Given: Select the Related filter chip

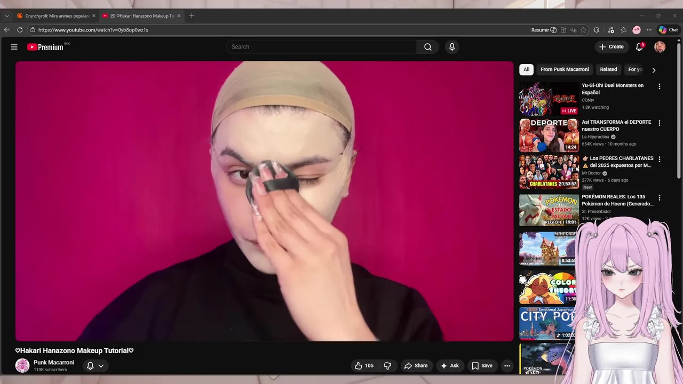Looking at the screenshot, I should point(608,69).
